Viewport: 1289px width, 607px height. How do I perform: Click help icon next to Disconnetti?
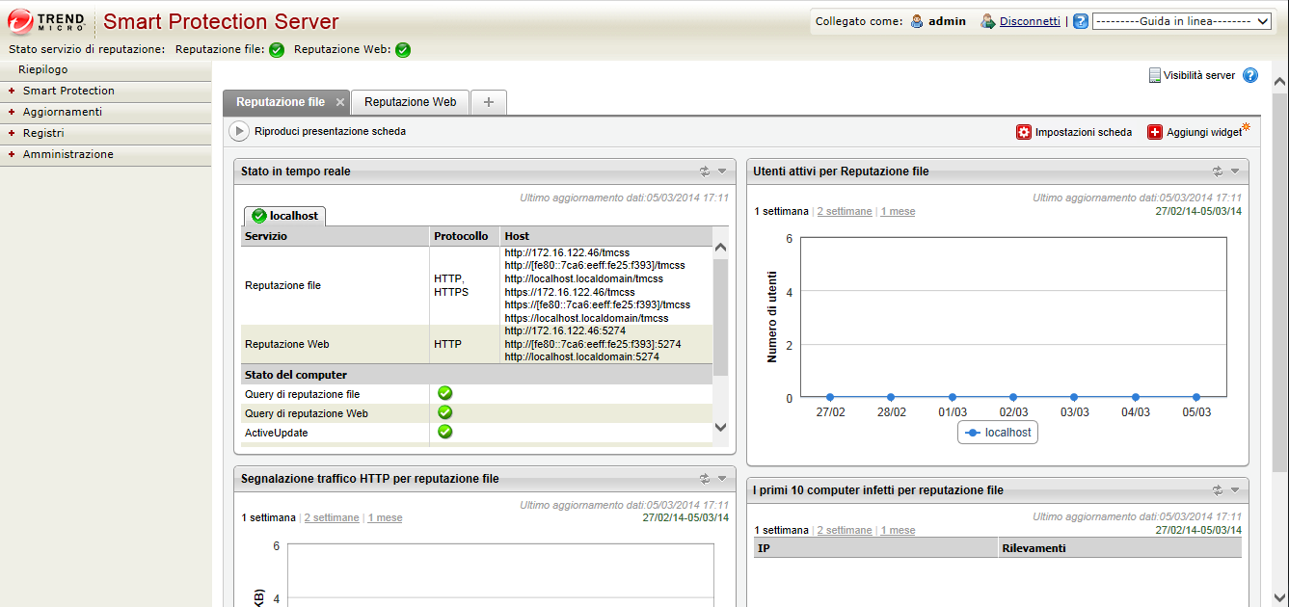pos(1081,21)
